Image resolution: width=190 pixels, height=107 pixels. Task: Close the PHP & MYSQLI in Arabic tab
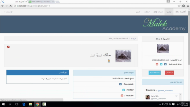[53, 2]
